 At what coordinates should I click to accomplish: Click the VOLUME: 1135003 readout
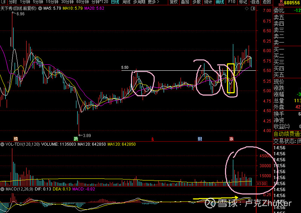click(59, 144)
